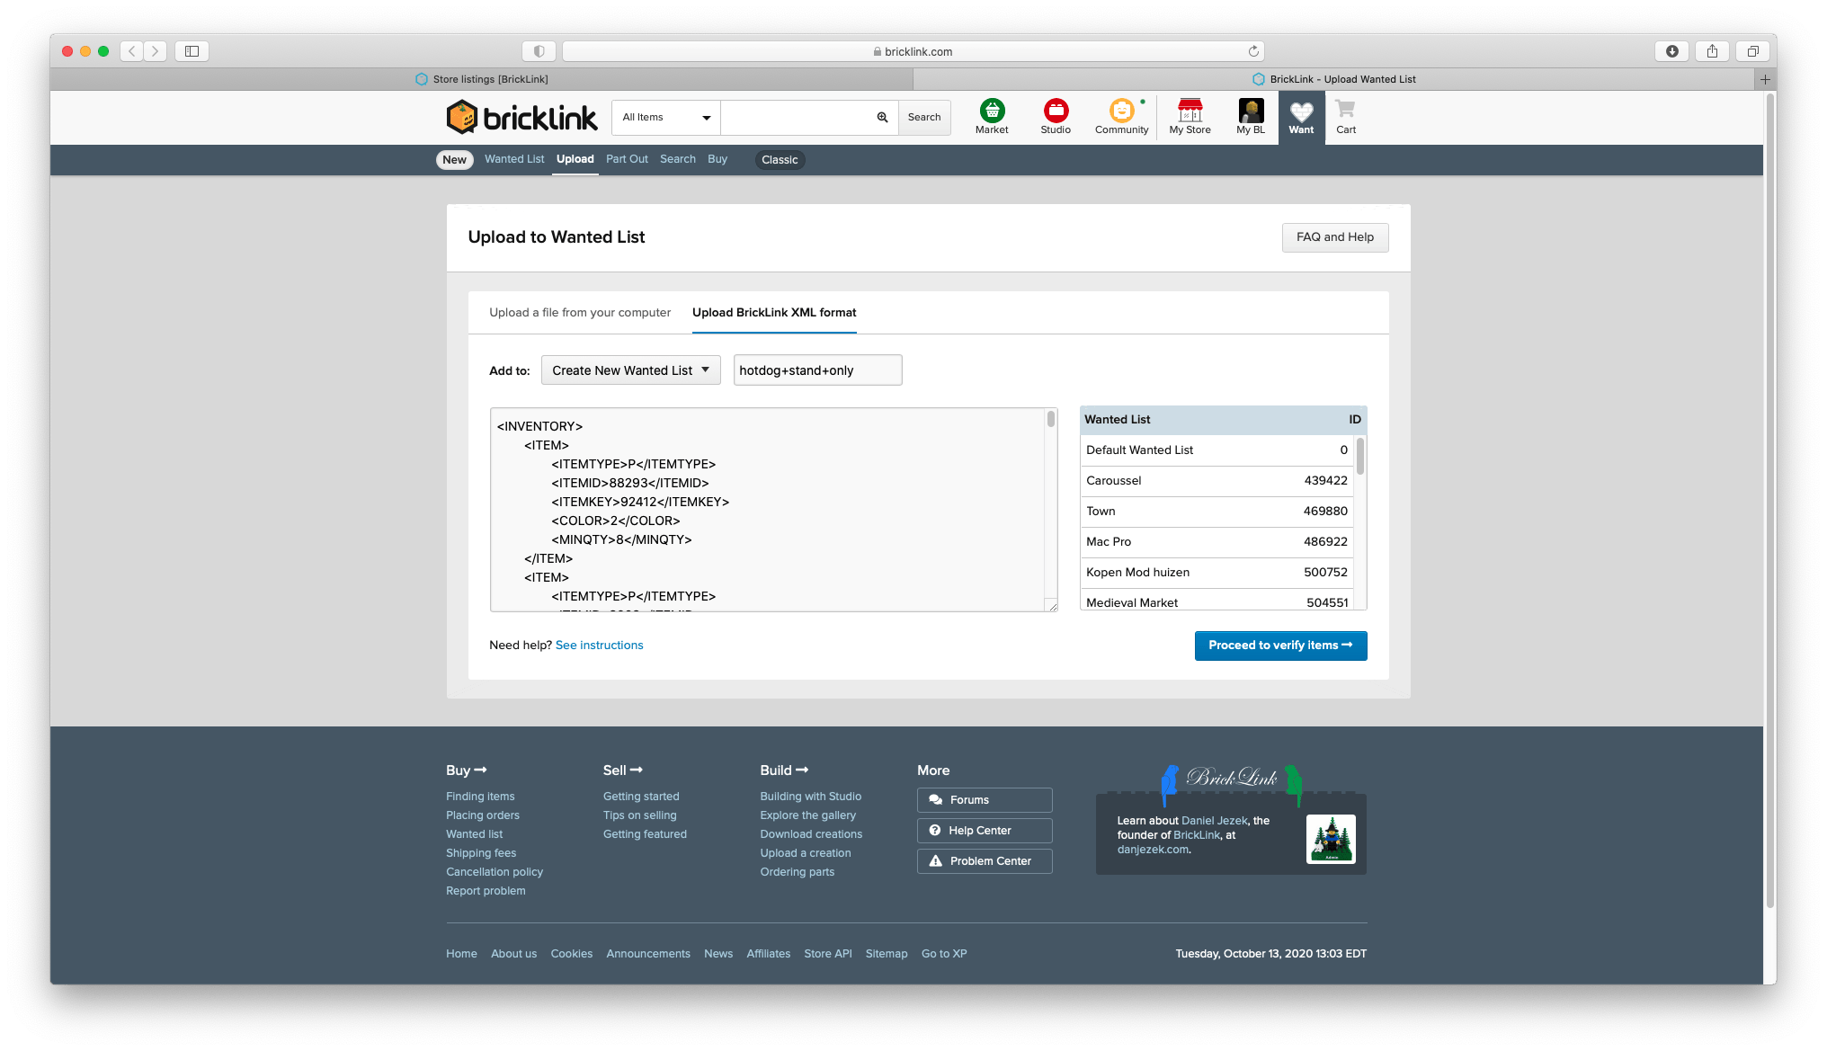Expand the All Items category dropdown

[665, 118]
